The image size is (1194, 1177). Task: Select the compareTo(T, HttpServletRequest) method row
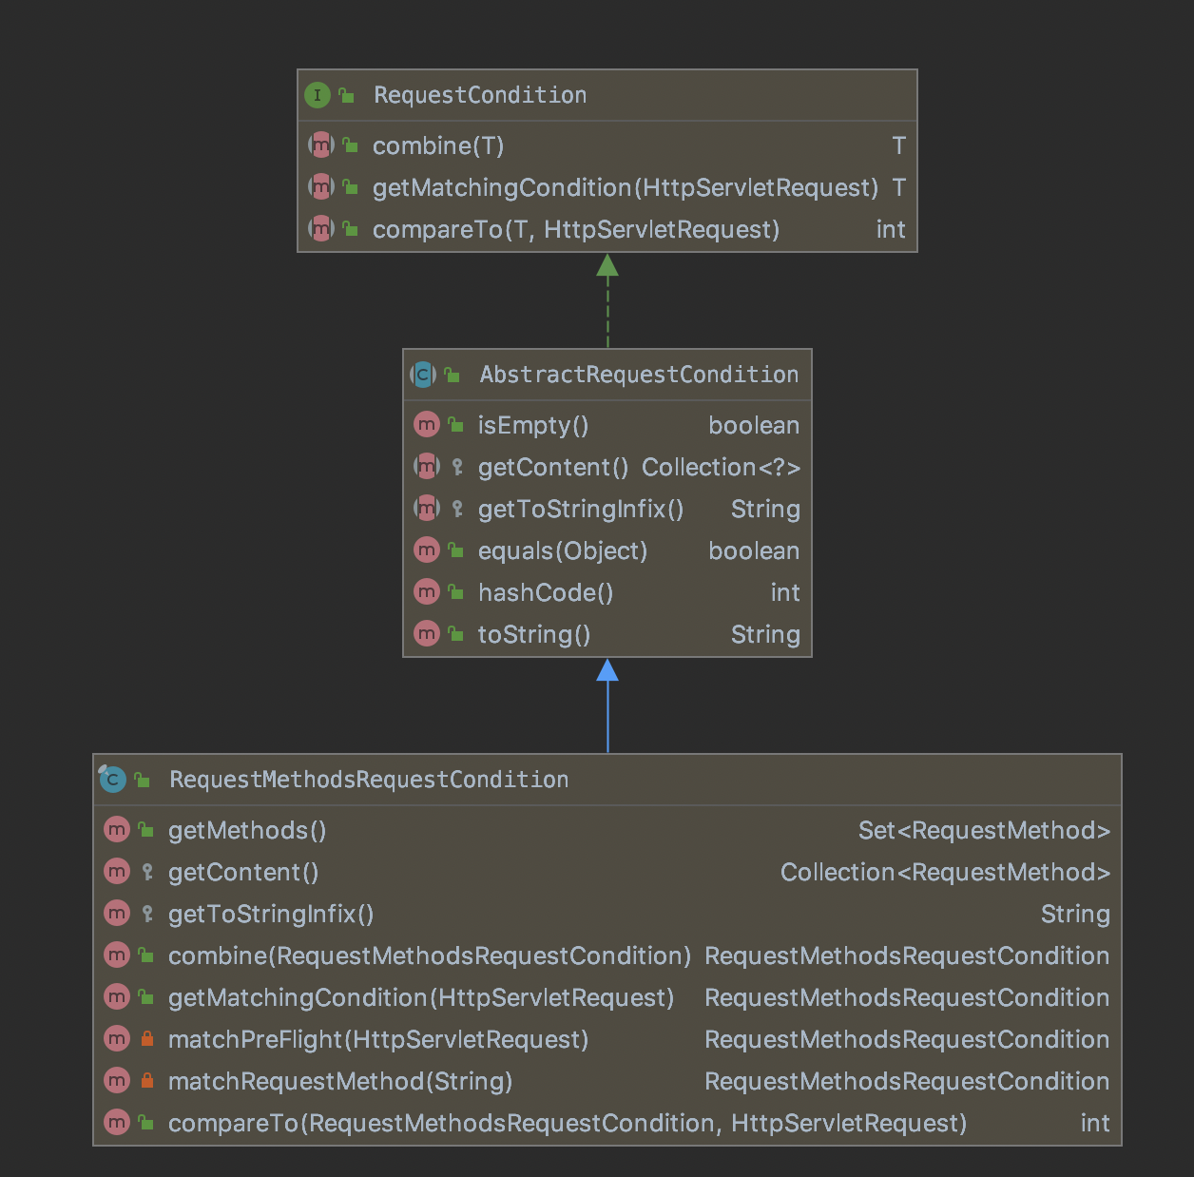[x=575, y=229]
